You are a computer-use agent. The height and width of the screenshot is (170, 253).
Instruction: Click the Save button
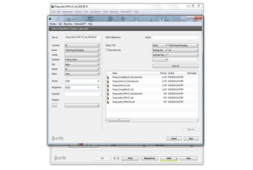[191, 139]
